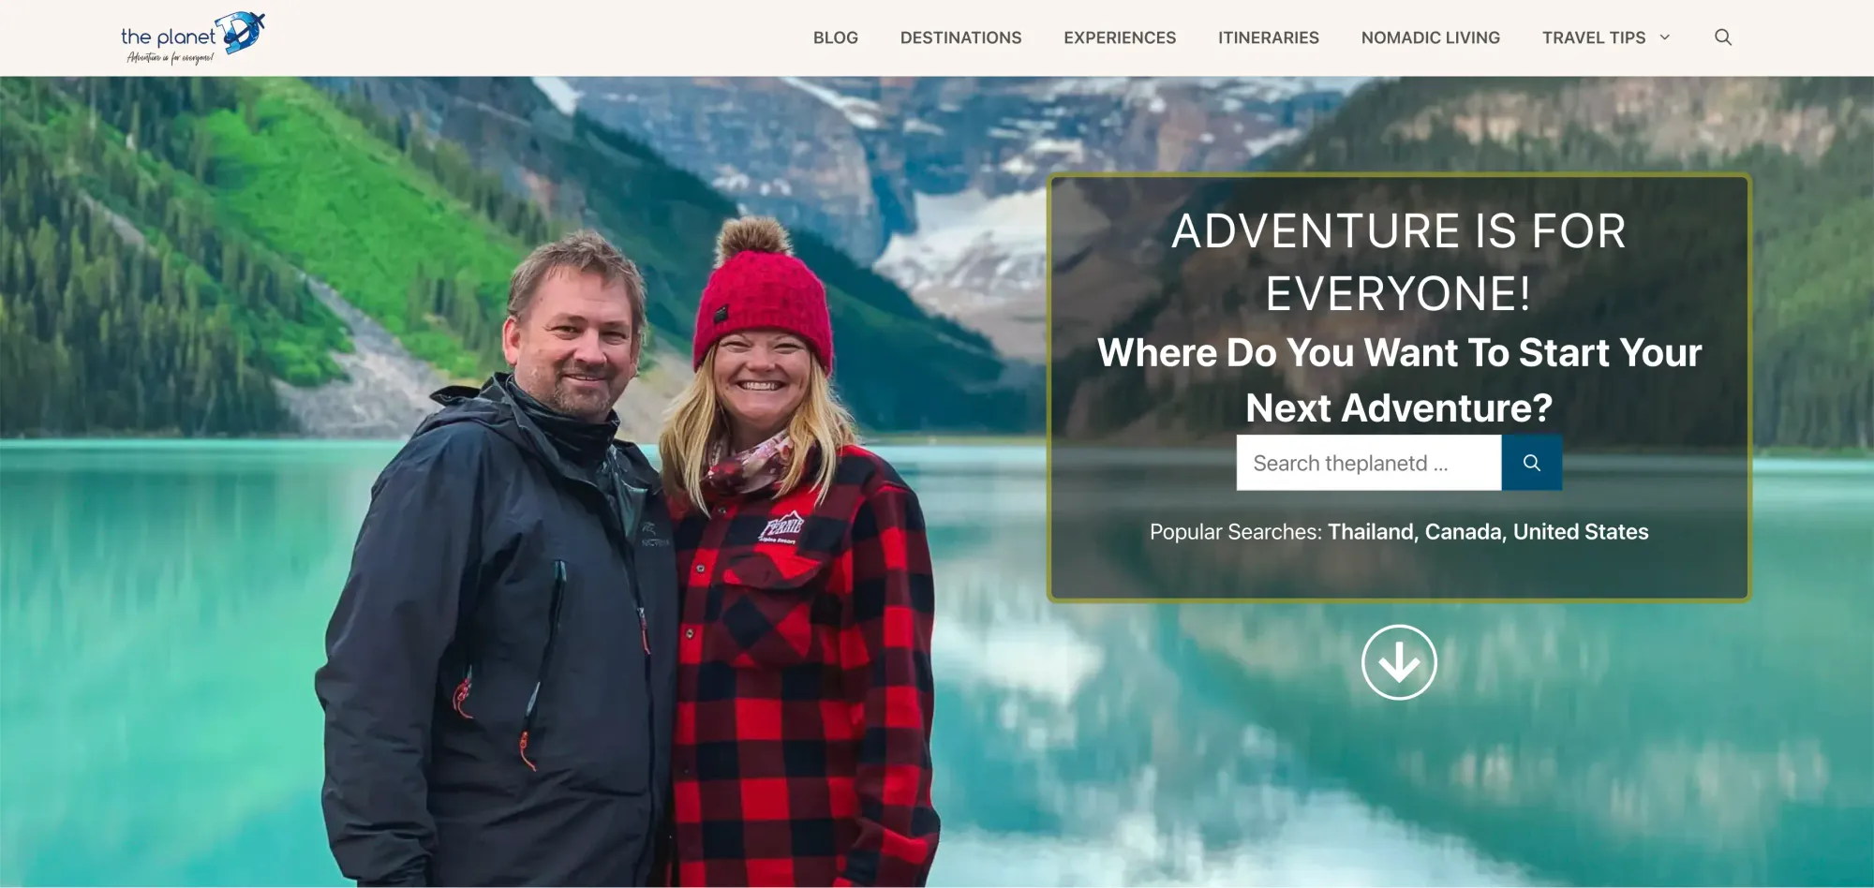Select Itineraries in the navigation

(x=1268, y=37)
